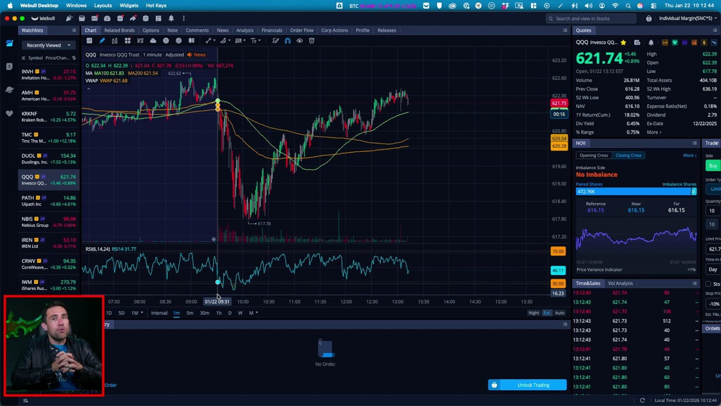Open the Watchlists panel menu icon
The image size is (721, 406).
click(74, 30)
